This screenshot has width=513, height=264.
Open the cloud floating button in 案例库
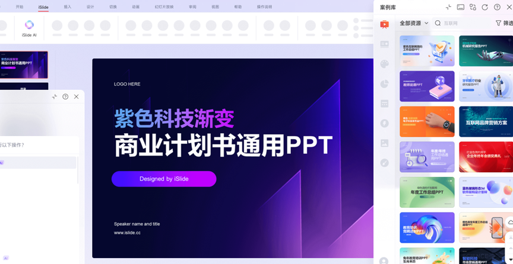509,222
